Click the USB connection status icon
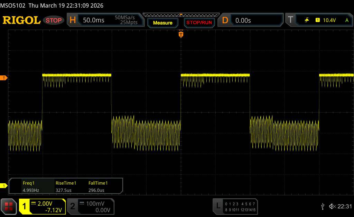This screenshot has height=217, width=354. (323, 206)
